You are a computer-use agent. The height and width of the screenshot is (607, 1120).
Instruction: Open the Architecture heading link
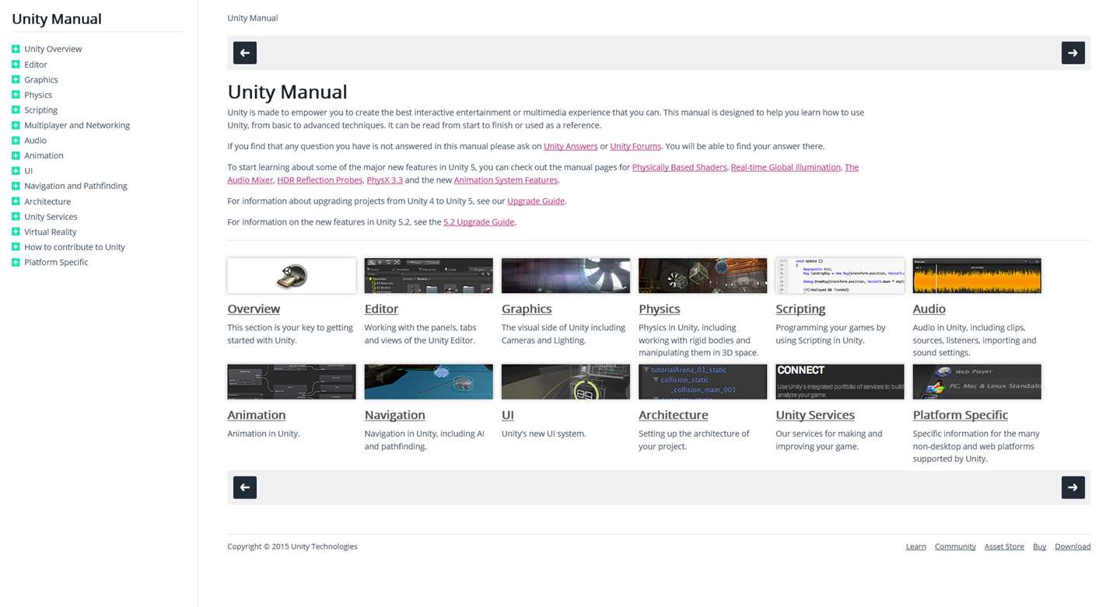pos(674,415)
